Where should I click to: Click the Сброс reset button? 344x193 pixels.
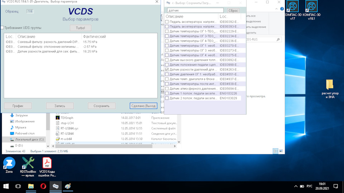coord(233,10)
